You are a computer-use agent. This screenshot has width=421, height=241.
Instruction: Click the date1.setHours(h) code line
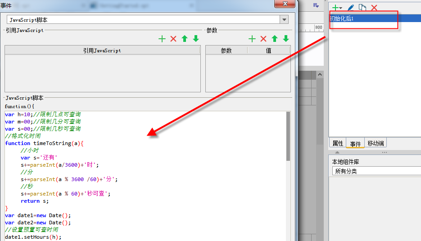33,237
